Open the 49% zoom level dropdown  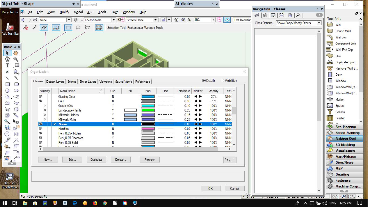(213, 20)
